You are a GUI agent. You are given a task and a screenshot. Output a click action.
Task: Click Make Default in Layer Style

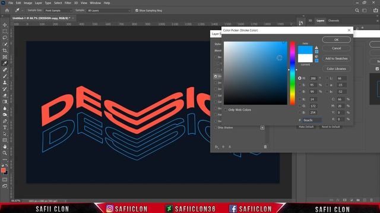tap(306, 127)
